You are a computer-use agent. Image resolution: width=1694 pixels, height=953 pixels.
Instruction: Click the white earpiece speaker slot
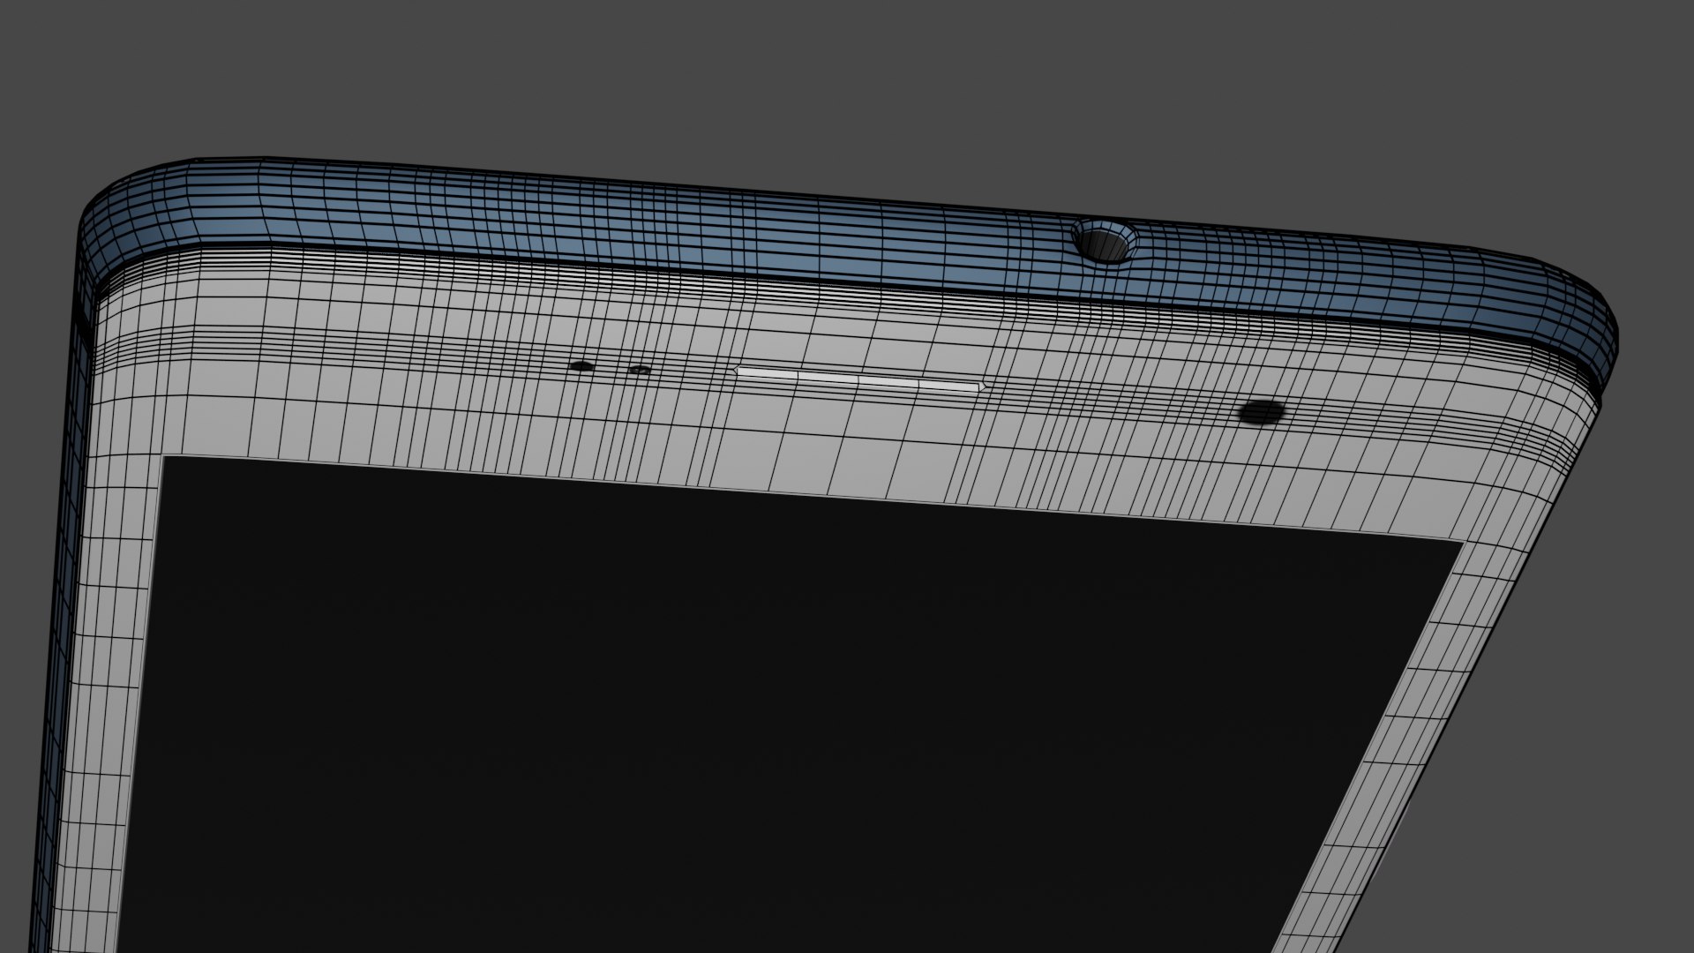click(x=858, y=379)
